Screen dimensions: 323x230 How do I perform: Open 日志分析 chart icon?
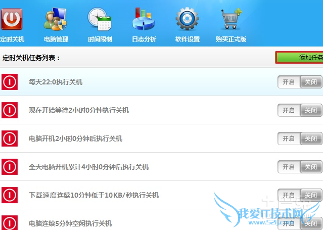point(144,19)
